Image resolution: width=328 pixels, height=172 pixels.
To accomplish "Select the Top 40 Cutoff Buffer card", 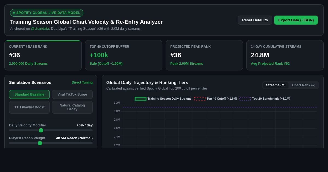I will 124,55.
